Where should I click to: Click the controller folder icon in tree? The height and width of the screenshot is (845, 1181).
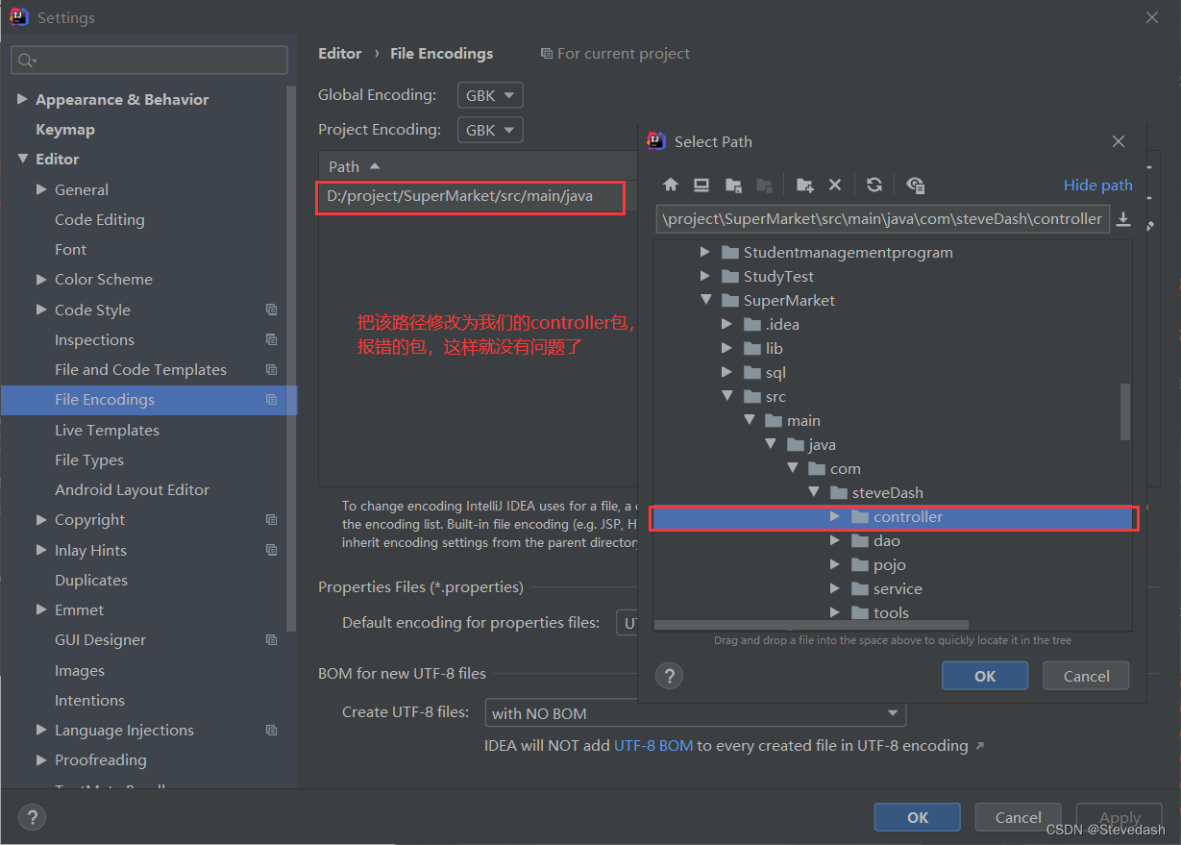coord(860,516)
